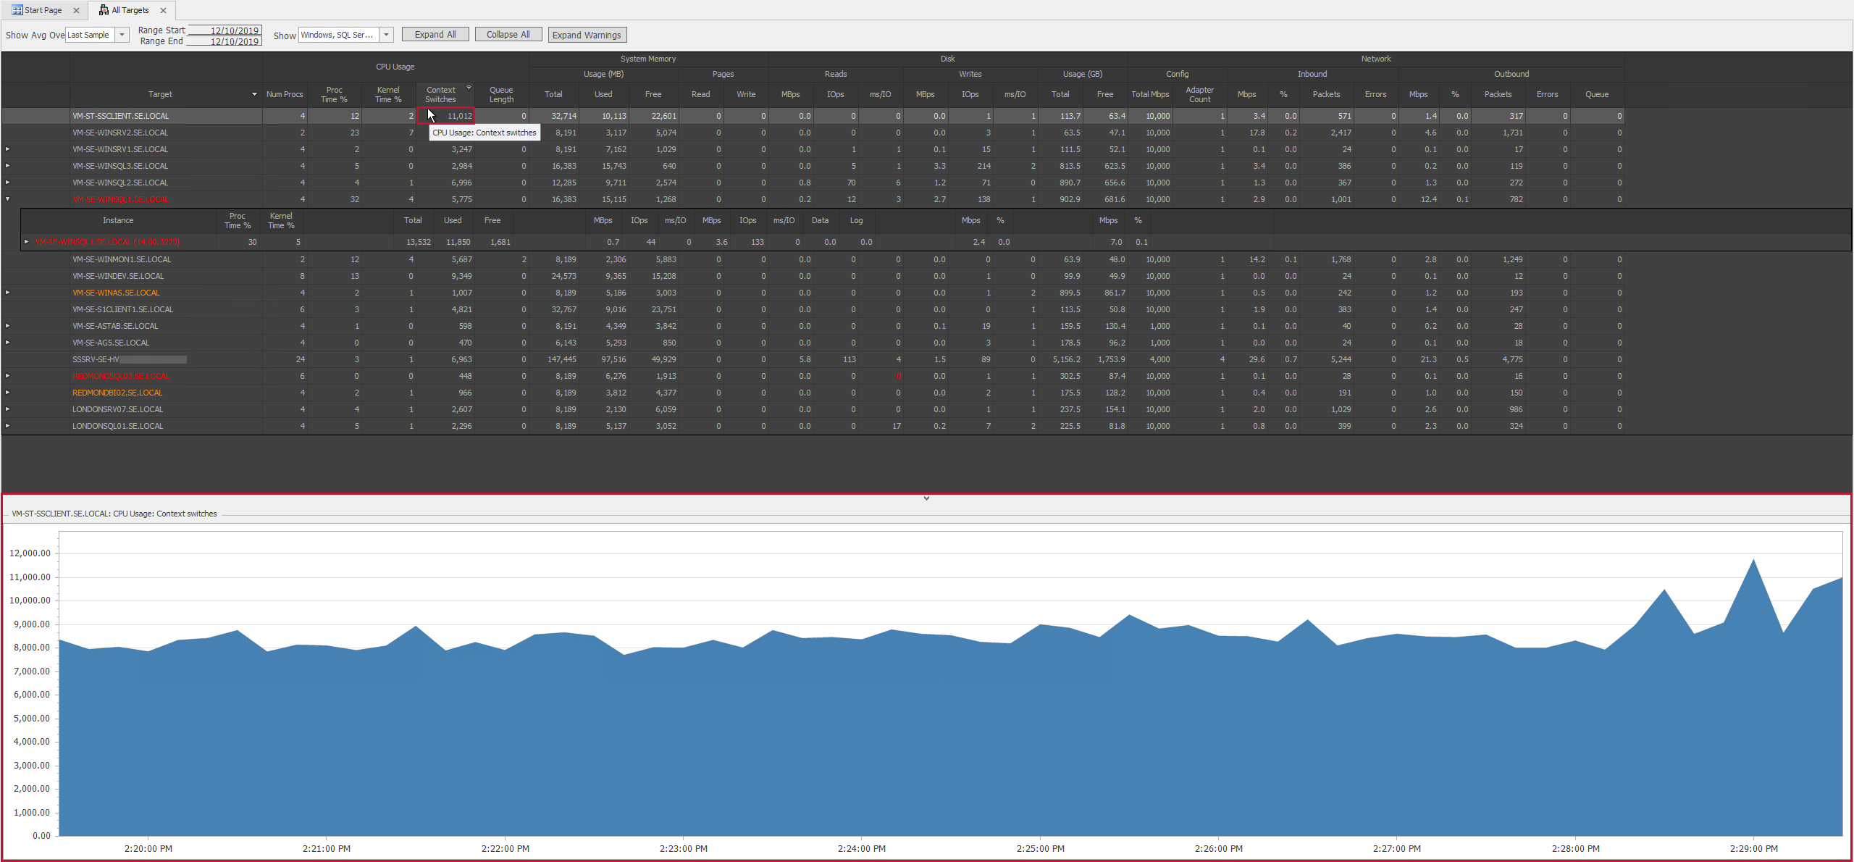Close the All Targets tab

[164, 10]
